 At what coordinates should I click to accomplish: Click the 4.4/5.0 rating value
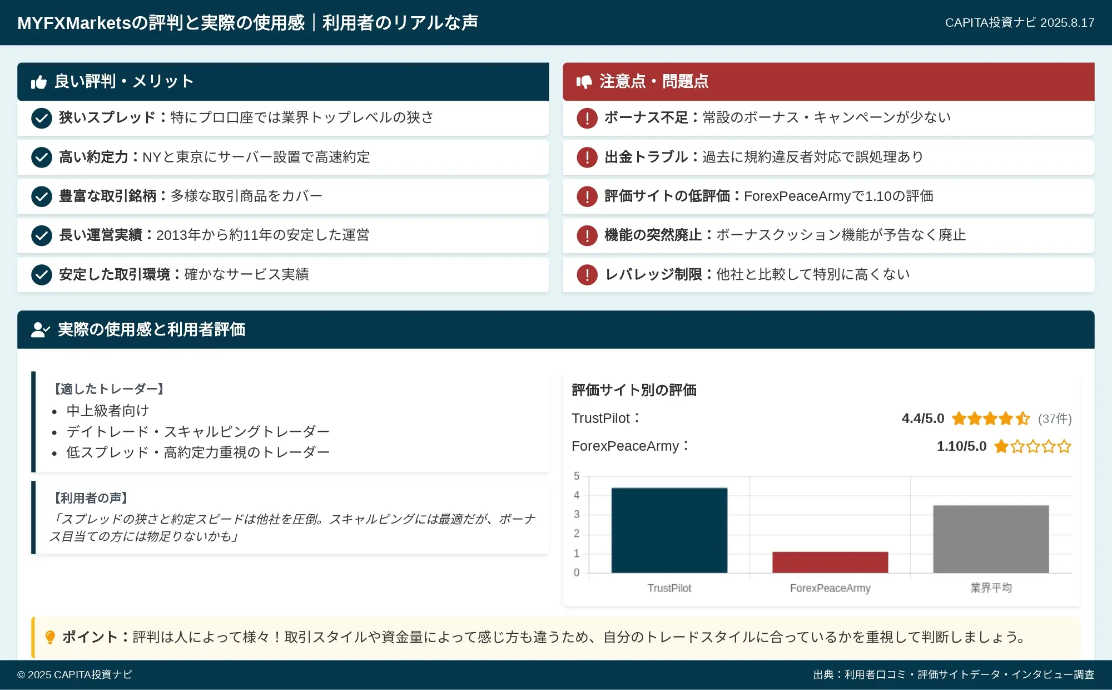(923, 418)
